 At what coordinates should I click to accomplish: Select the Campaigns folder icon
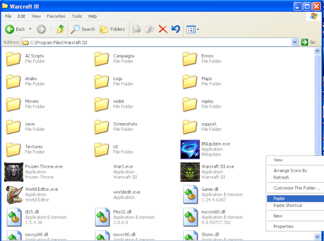[101, 59]
